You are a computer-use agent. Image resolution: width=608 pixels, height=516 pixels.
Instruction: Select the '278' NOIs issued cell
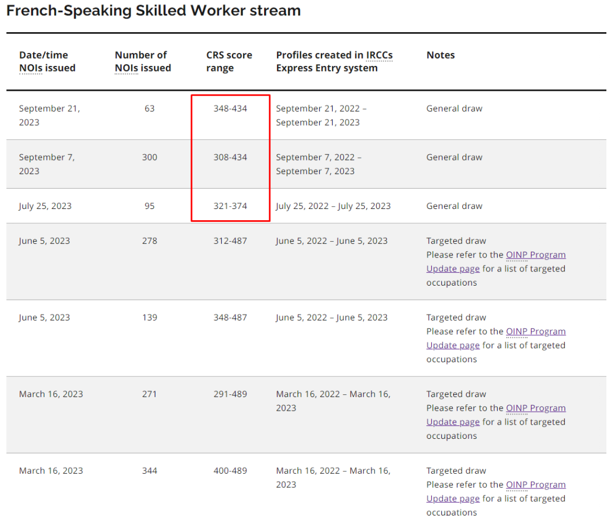(150, 241)
